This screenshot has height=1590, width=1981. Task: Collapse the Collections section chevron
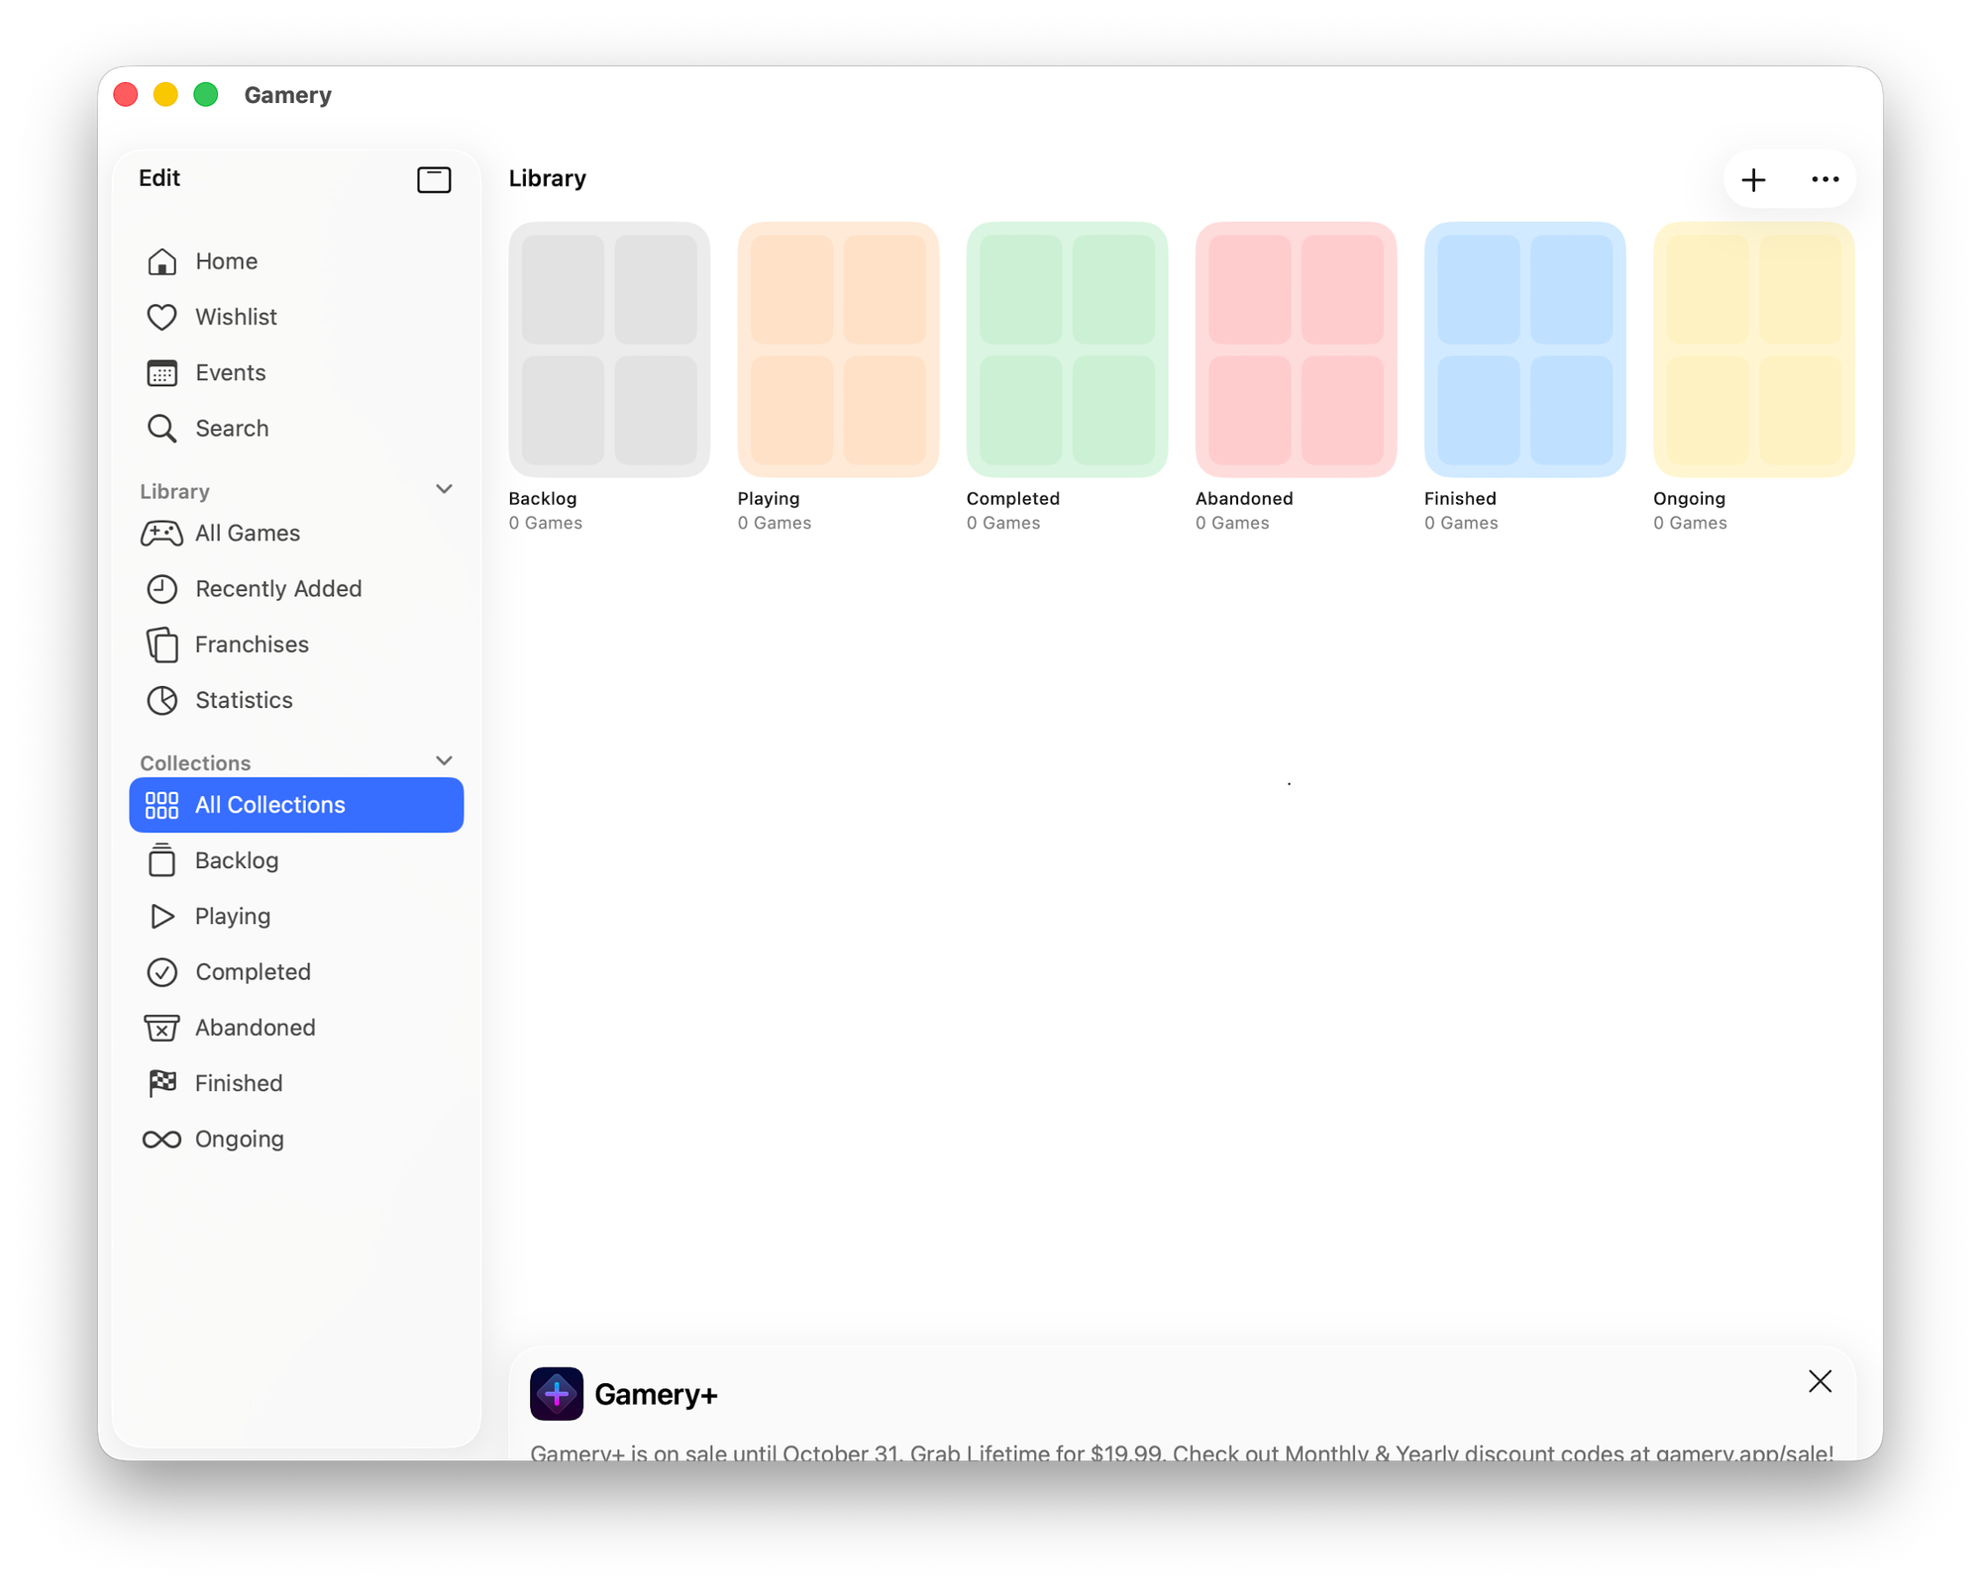point(444,760)
